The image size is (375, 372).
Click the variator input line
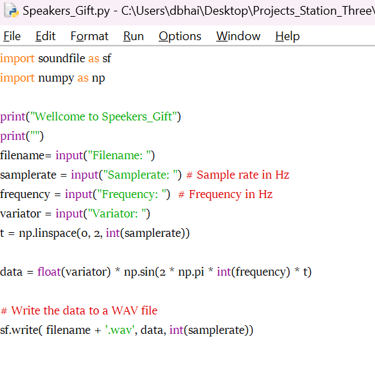tap(75, 213)
